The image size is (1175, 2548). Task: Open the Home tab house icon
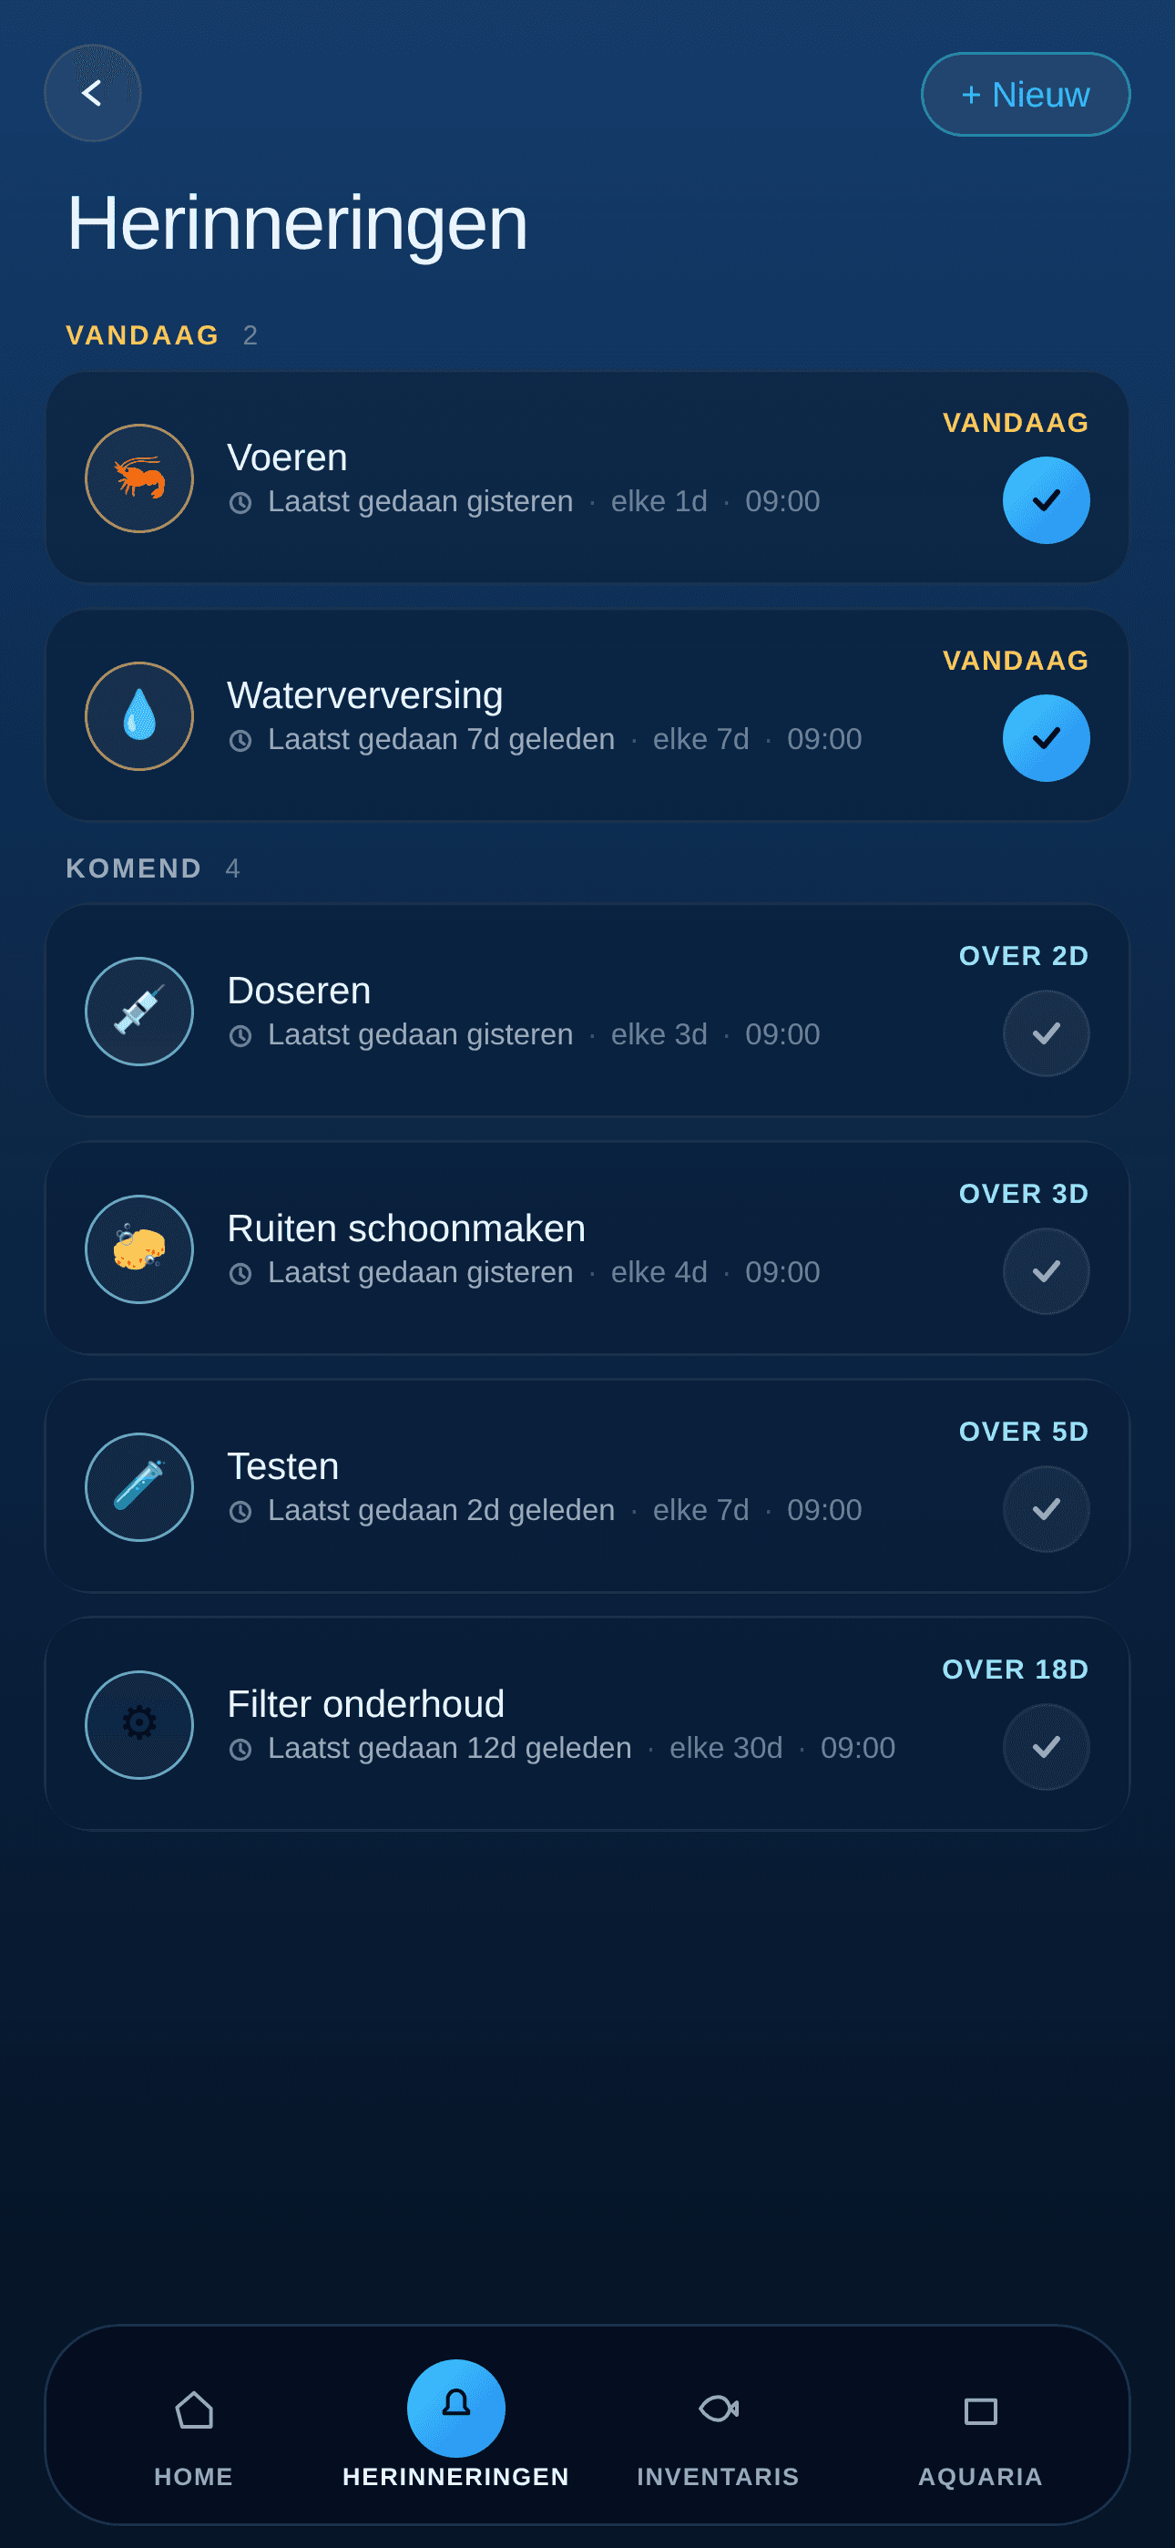(x=194, y=2409)
